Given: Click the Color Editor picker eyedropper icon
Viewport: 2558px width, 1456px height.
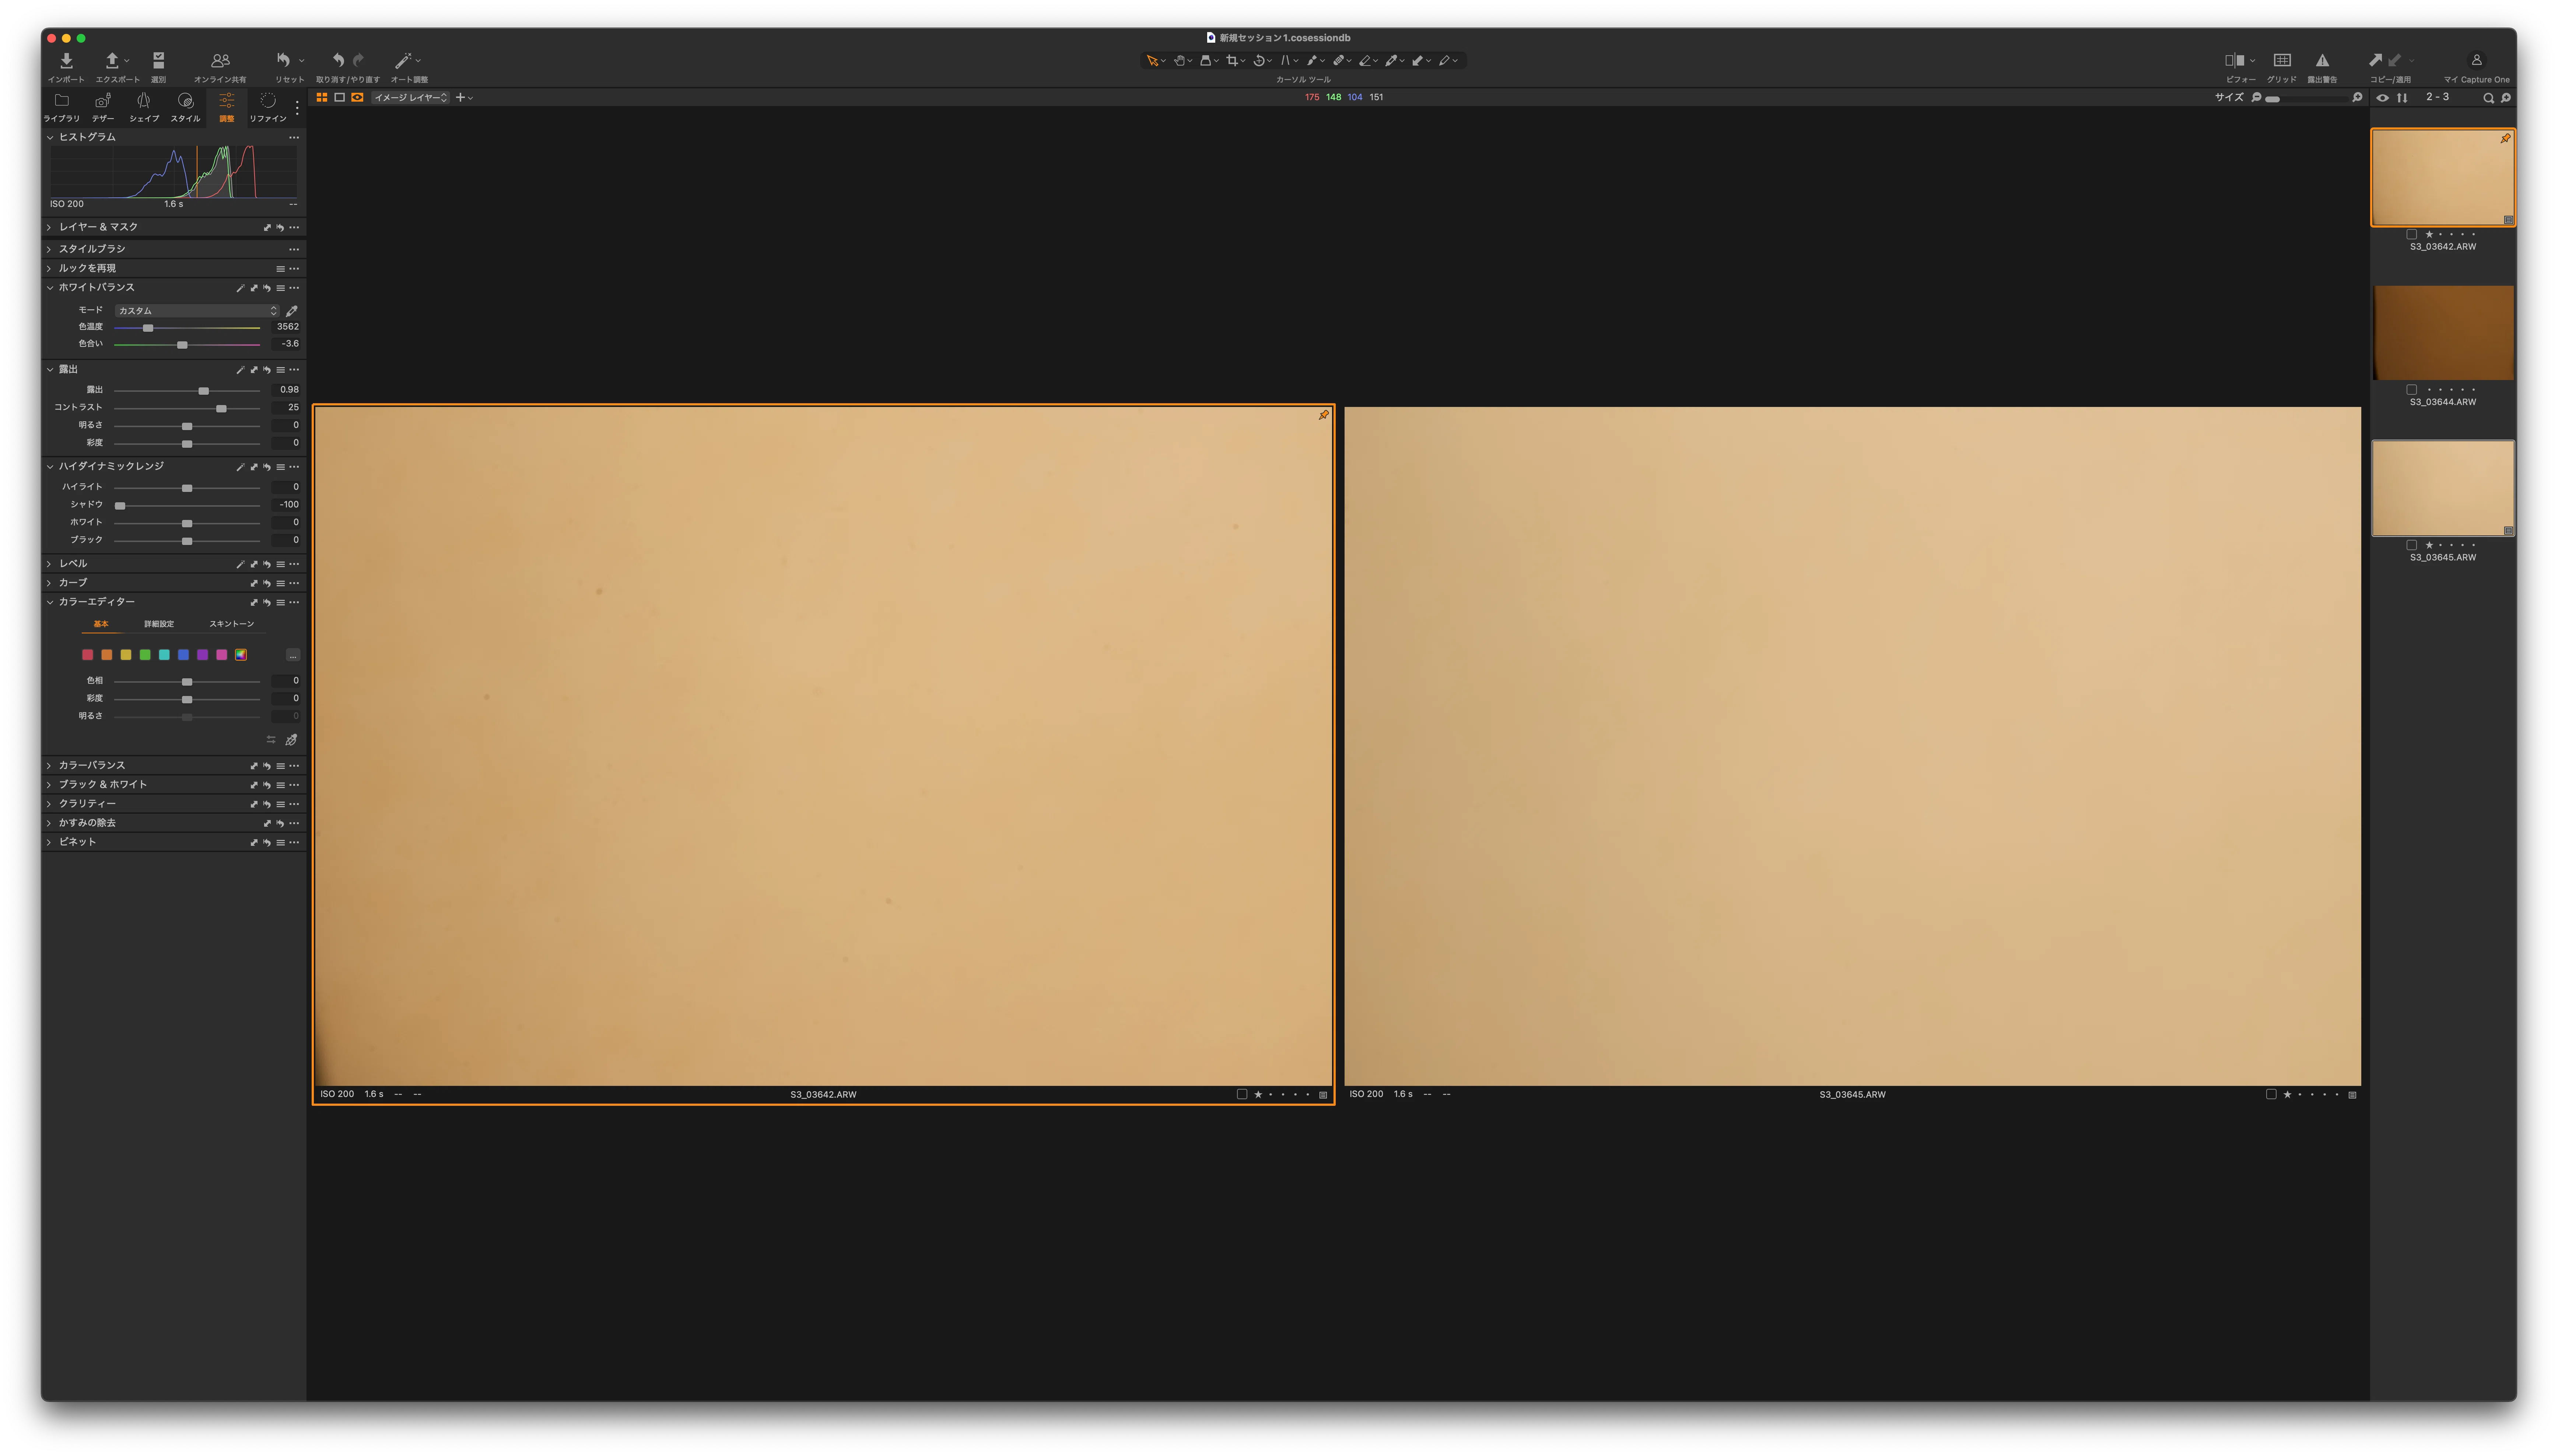Looking at the screenshot, I should (x=291, y=740).
